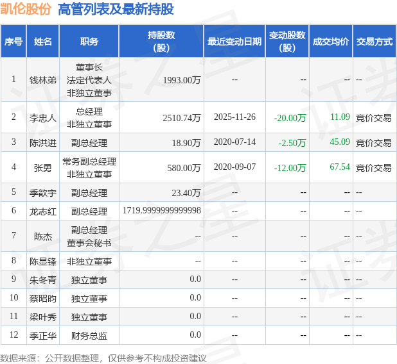397x364 pixels.
Task: Click the 变动股数(股) column header
Action: [x=287, y=41]
